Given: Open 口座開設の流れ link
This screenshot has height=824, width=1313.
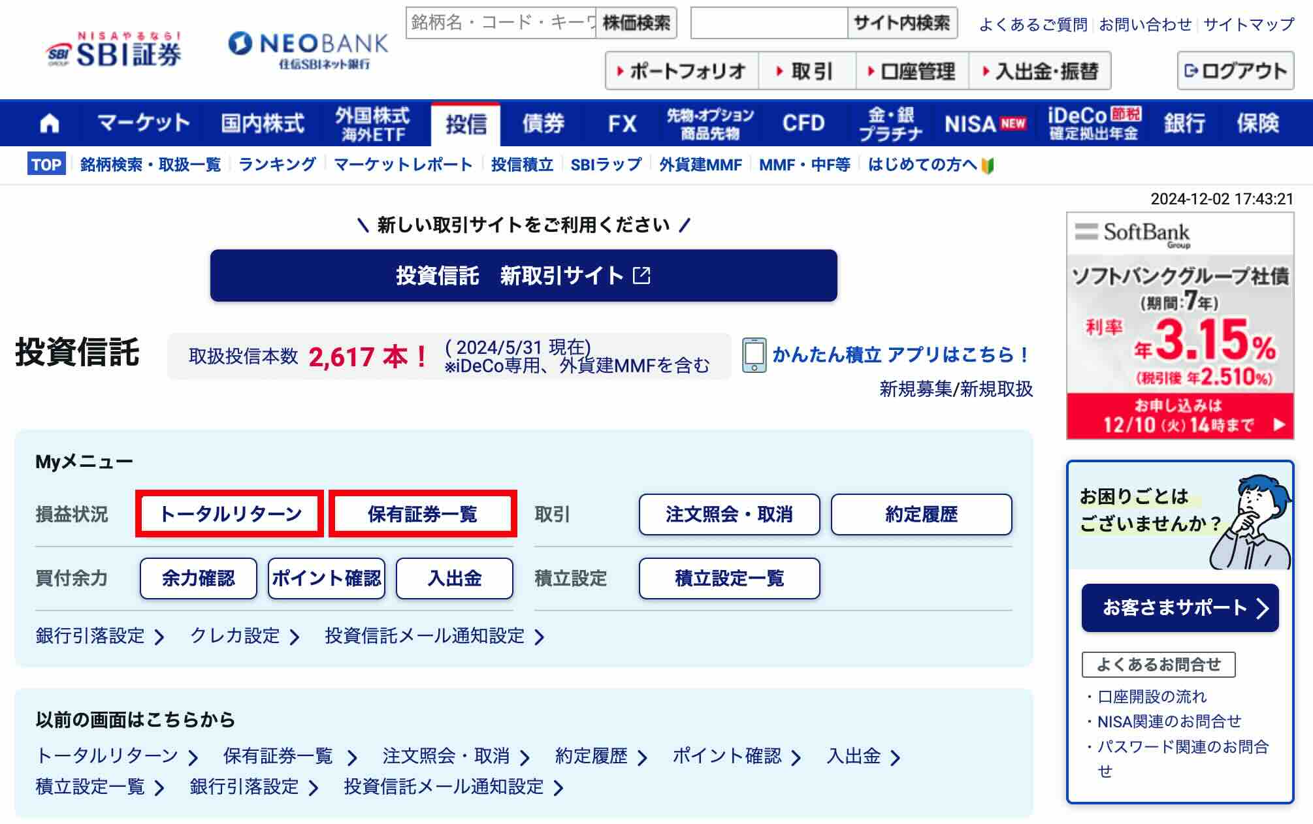Looking at the screenshot, I should click(x=1152, y=697).
